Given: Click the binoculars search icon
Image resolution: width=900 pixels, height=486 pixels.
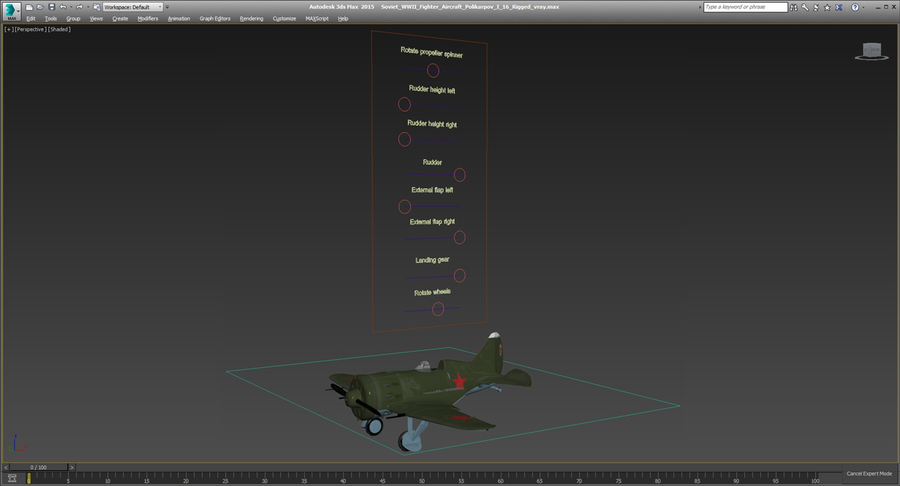Looking at the screenshot, I should click(794, 7).
